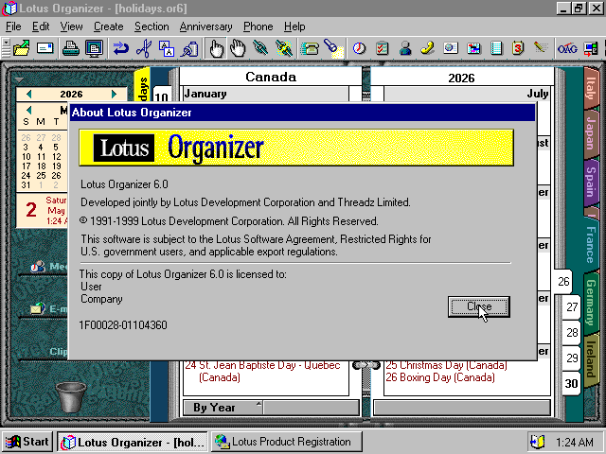Screen dimensions: 606x454
Task: Open the Anniversary menu
Action: pos(205,26)
